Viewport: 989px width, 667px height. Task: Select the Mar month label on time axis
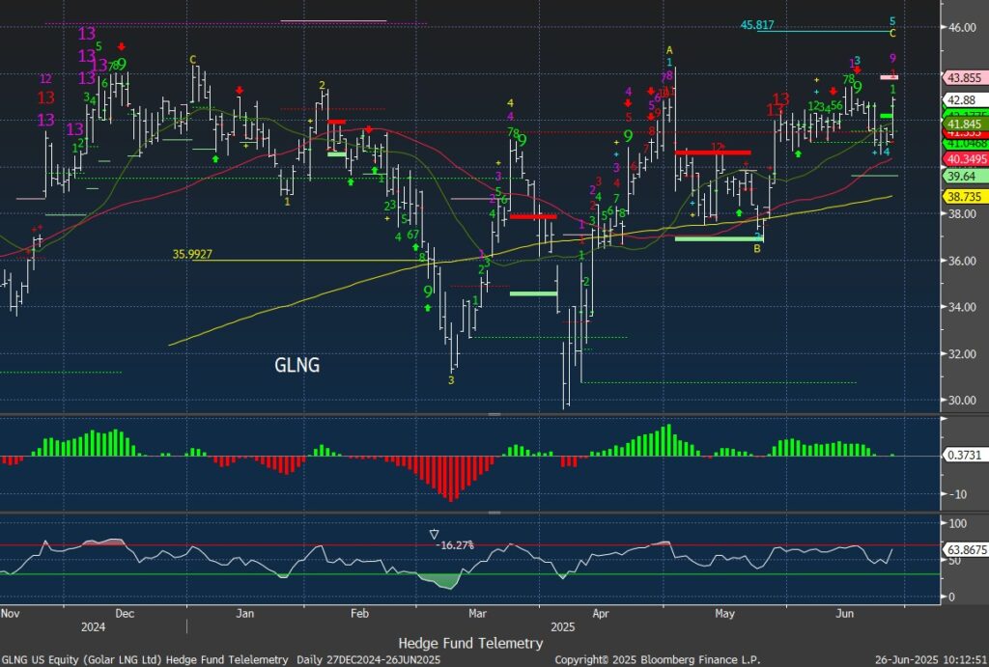point(477,613)
